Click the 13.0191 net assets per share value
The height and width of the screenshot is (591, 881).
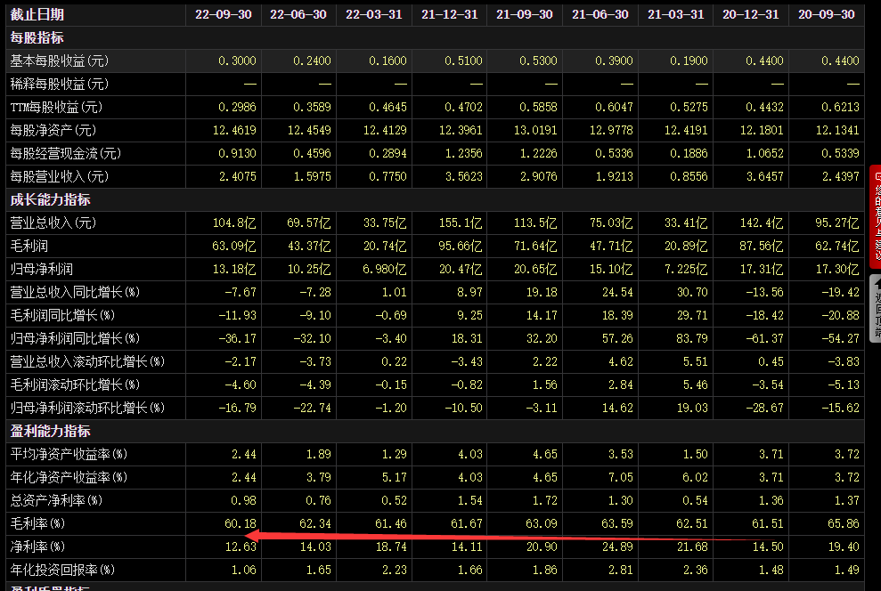535,130
